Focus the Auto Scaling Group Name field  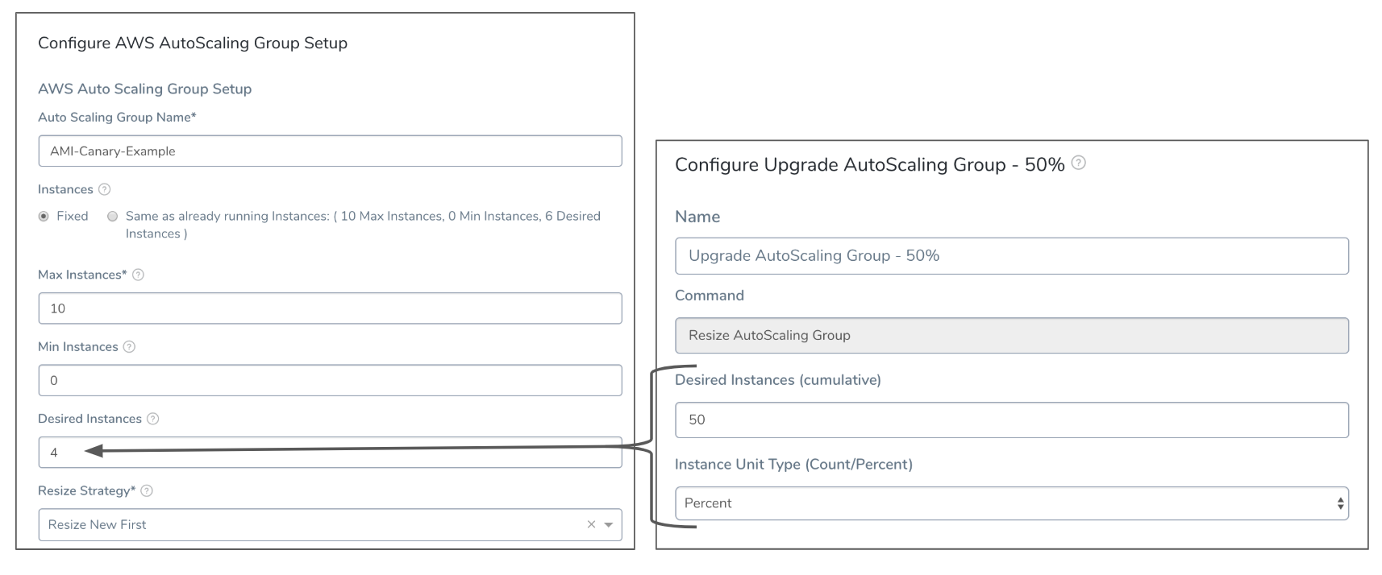pyautogui.click(x=330, y=151)
